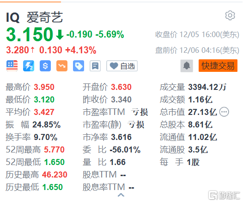
Task: Click the 历史最高 value 46.230
Action: click(55, 175)
